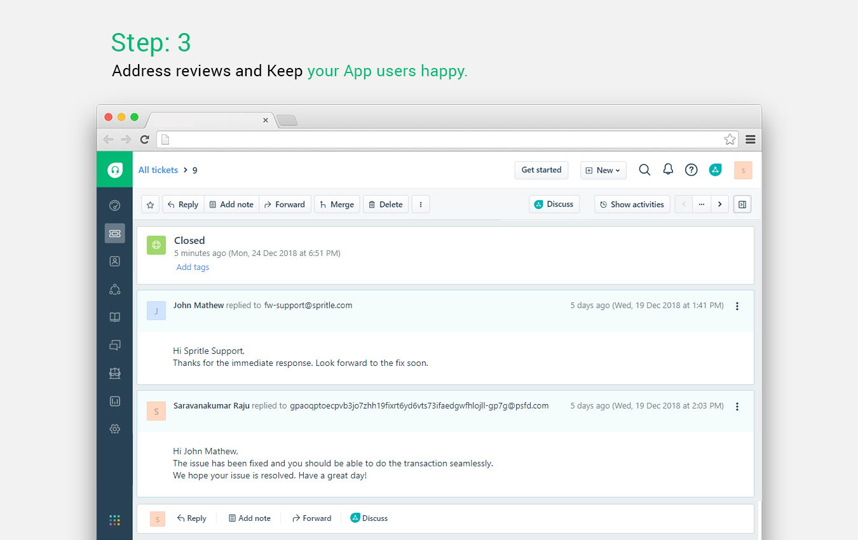Image resolution: width=858 pixels, height=540 pixels.
Task: Click Reply in the top toolbar
Action: click(x=183, y=205)
